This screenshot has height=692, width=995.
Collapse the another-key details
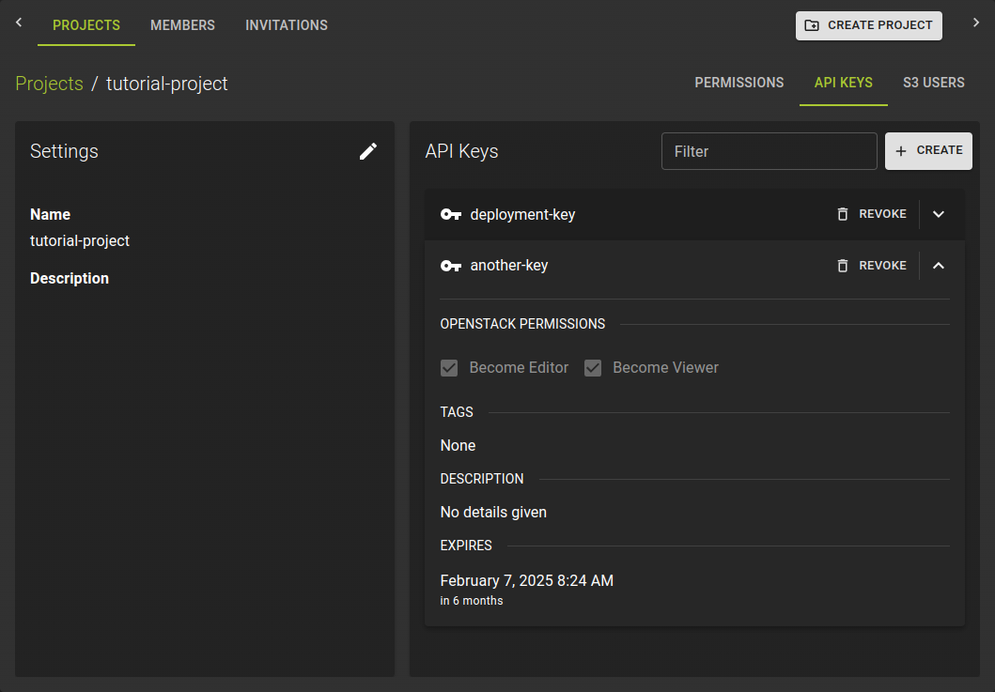(939, 266)
